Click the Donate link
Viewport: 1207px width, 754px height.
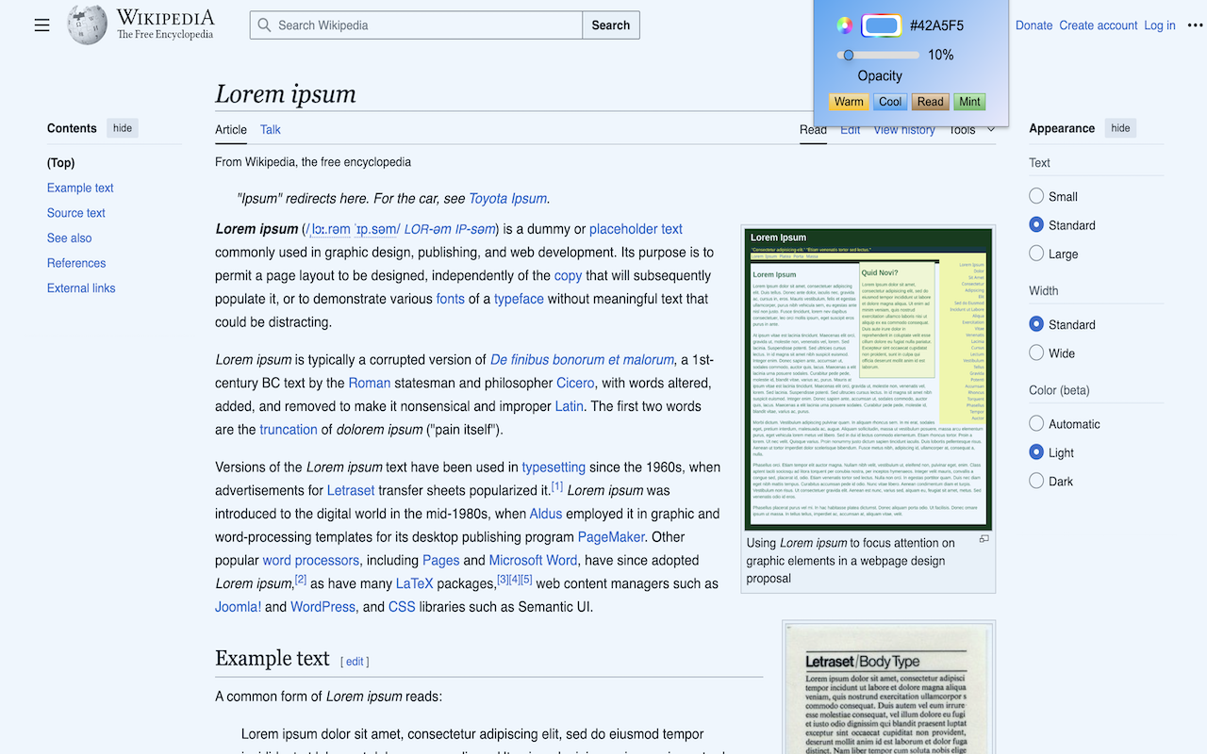point(1033,25)
